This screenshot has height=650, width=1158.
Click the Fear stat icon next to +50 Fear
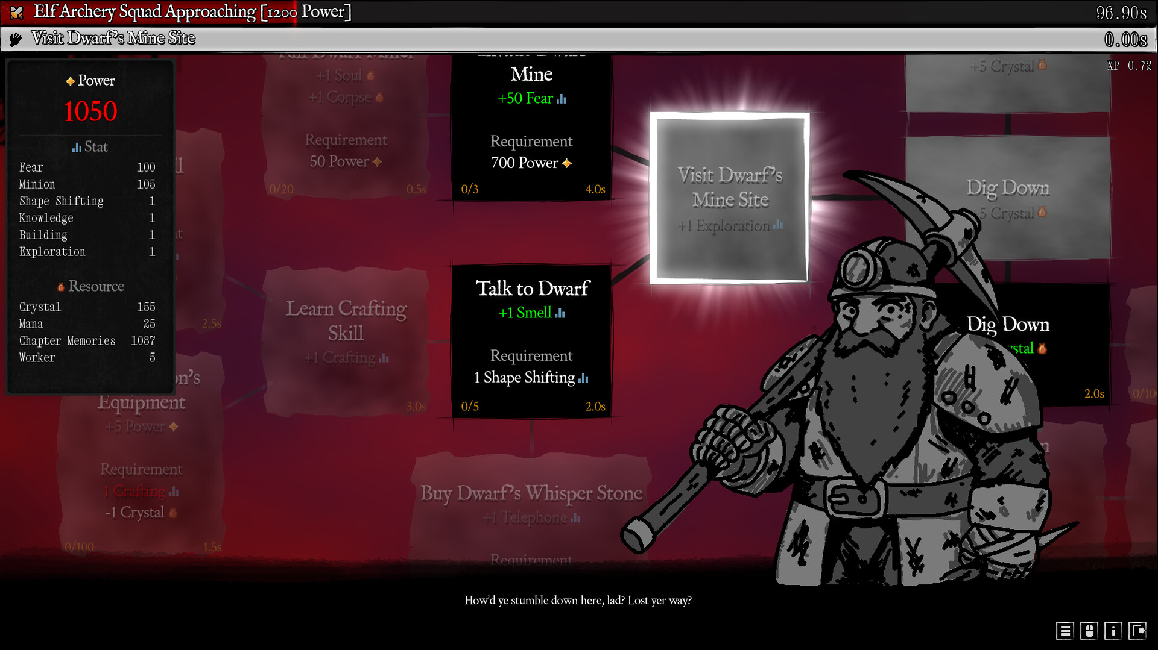[560, 98]
